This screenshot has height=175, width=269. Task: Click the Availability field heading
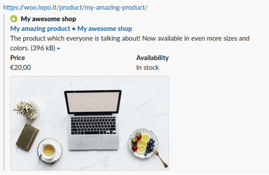pyautogui.click(x=152, y=58)
